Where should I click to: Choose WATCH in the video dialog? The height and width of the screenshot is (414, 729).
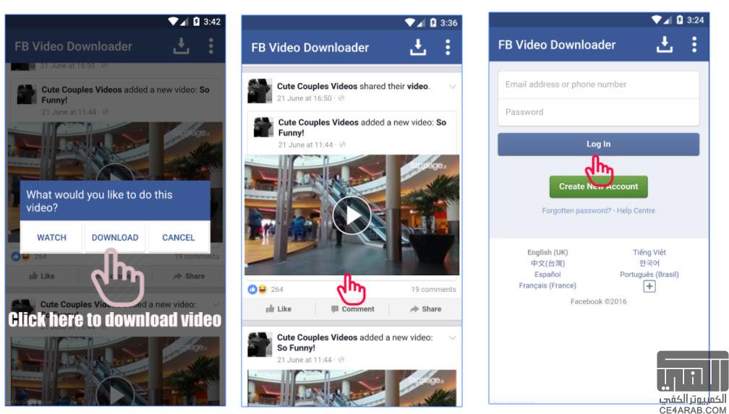(x=51, y=238)
